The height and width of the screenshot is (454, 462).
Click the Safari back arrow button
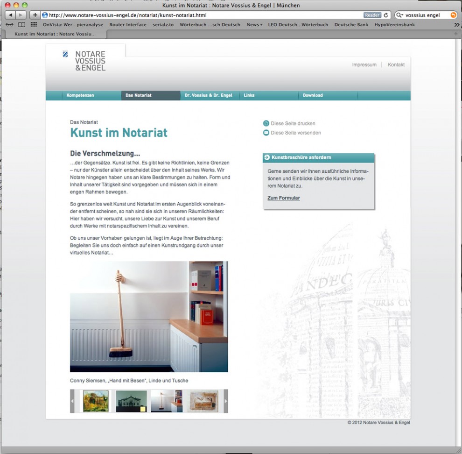point(10,15)
